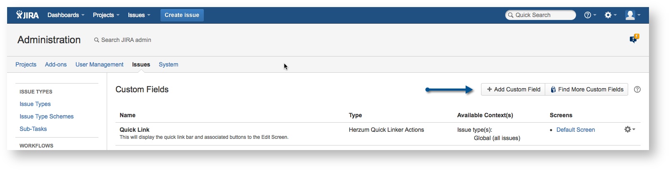Click the Search JIRA admin field
The image size is (669, 170).
(126, 40)
